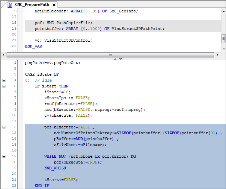Image resolution: width=226 pixels, height=189 pixels.
Task: Click the horizontal scrollbar thumb
Action: tap(110, 55)
